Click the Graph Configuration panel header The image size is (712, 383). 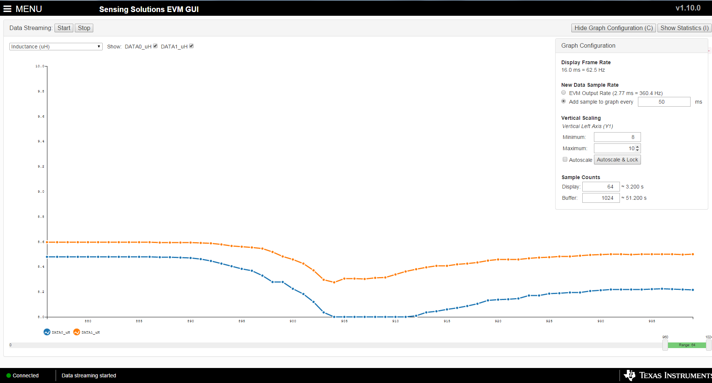[x=632, y=46]
